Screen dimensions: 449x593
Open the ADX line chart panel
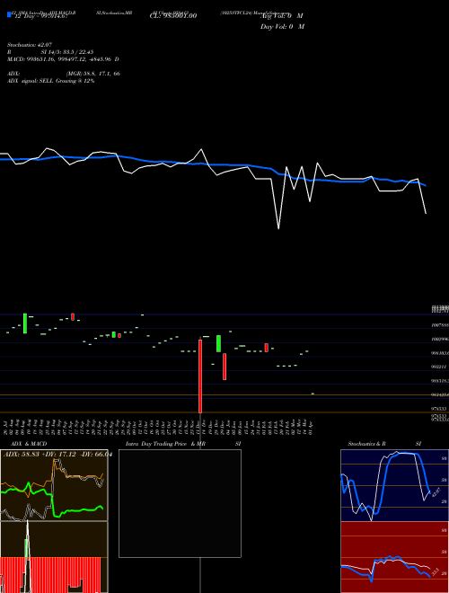54,485
